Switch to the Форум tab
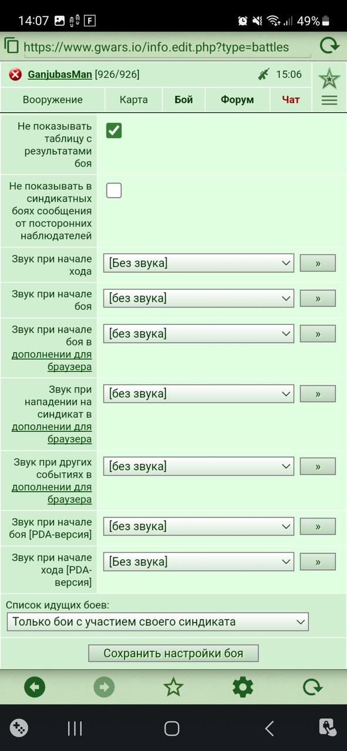 (237, 100)
